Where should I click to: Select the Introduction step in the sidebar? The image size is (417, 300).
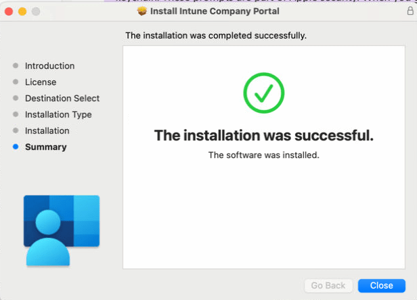[x=49, y=66]
